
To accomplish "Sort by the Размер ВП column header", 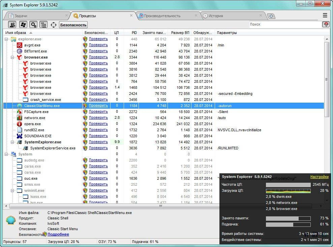I will 180,33.
